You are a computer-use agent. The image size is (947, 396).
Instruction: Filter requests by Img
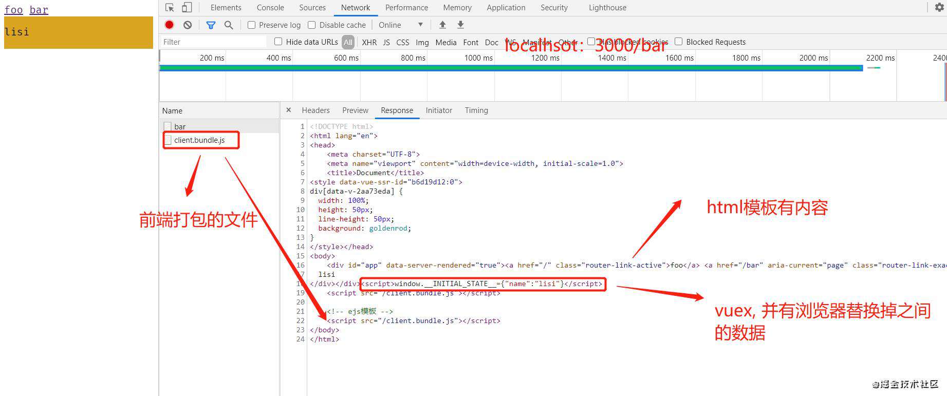point(422,42)
